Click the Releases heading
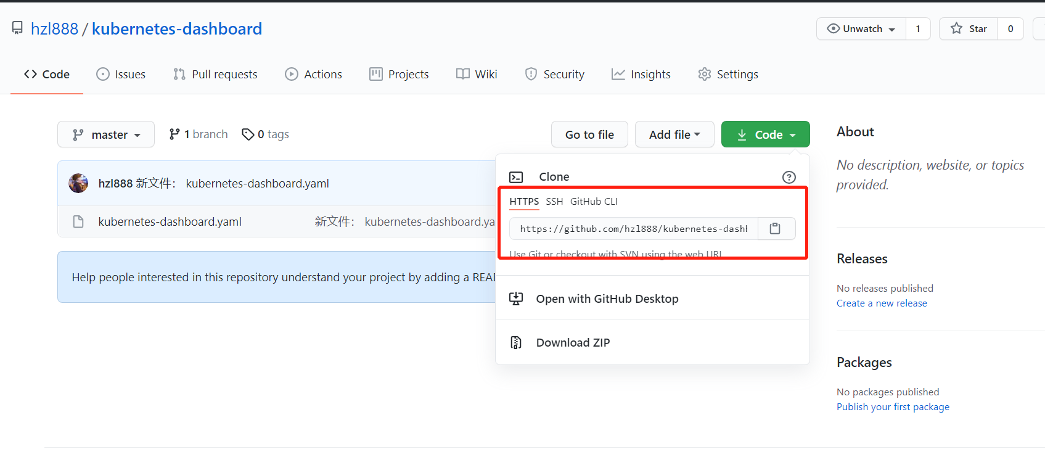The height and width of the screenshot is (457, 1045). click(x=862, y=258)
